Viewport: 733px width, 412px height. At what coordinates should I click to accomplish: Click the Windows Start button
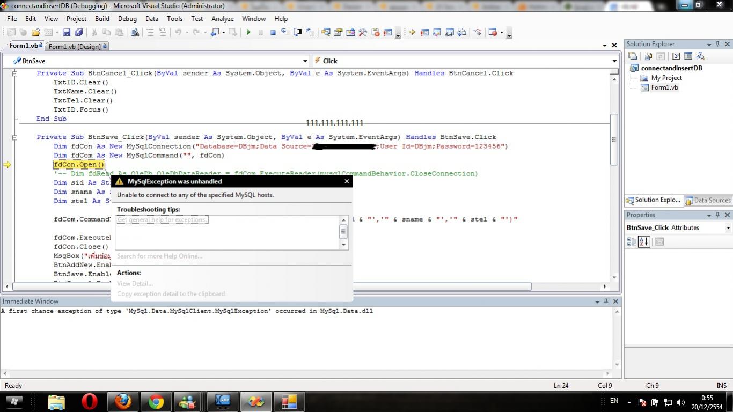(14, 401)
